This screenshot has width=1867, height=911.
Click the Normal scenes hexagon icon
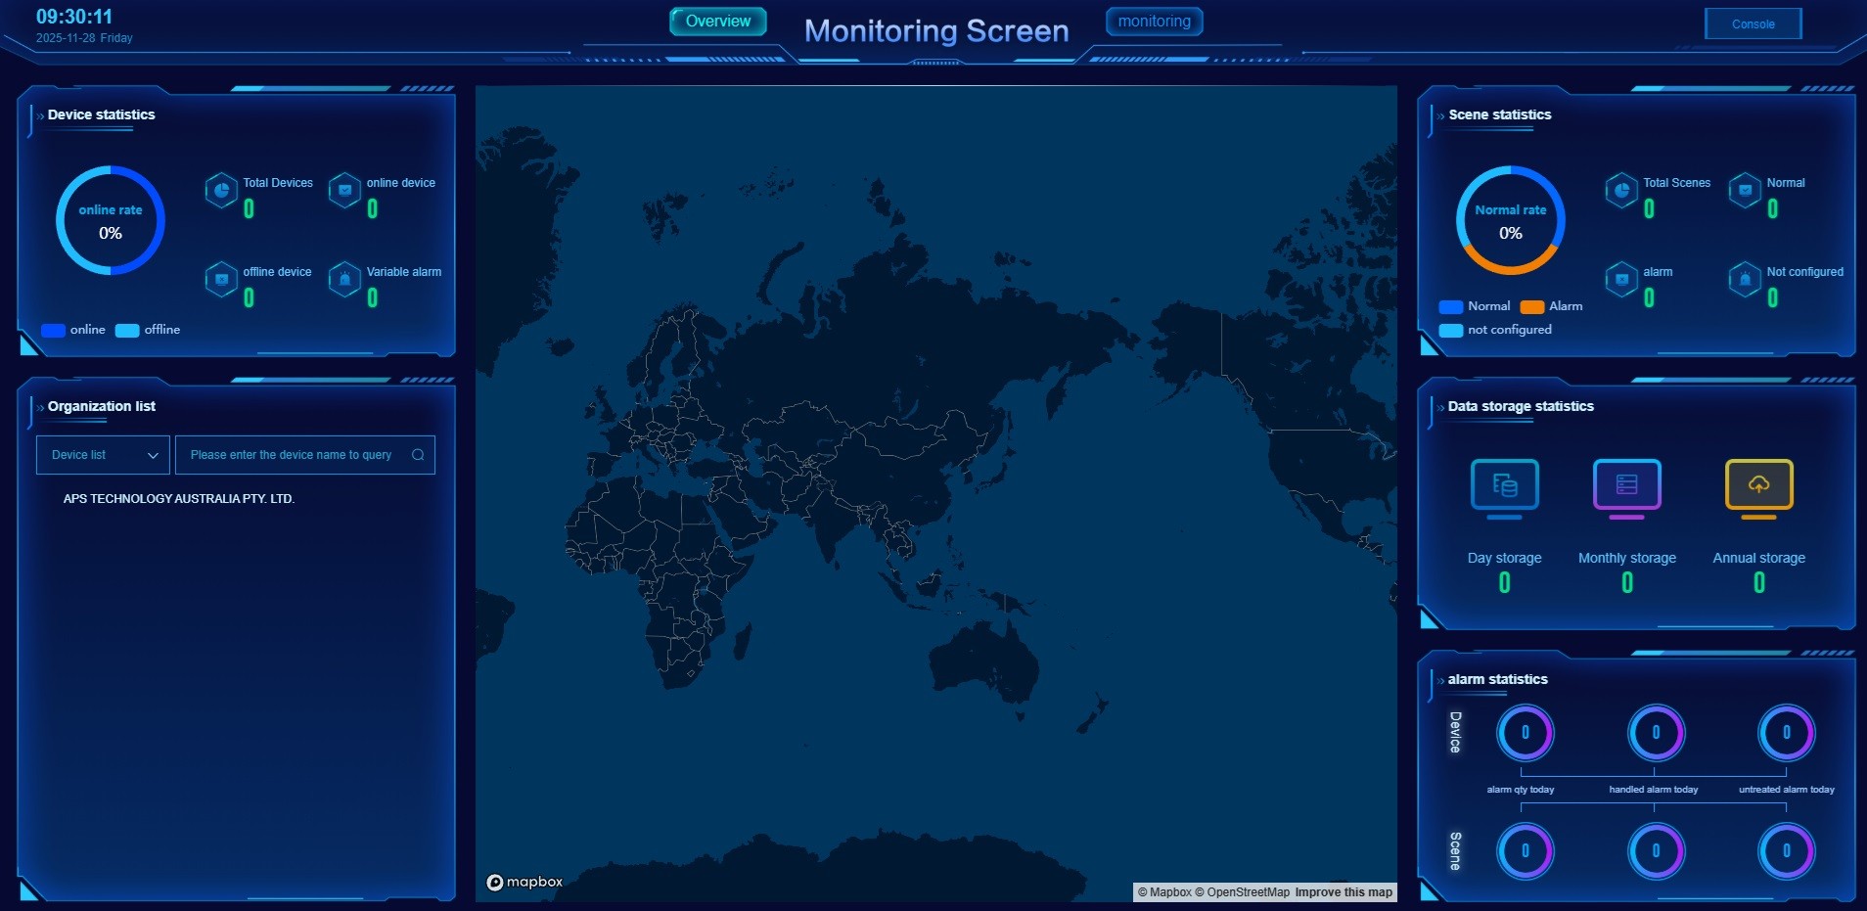click(1745, 191)
